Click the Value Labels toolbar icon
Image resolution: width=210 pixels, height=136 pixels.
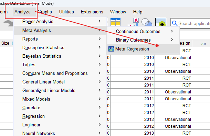tap(133, 22)
